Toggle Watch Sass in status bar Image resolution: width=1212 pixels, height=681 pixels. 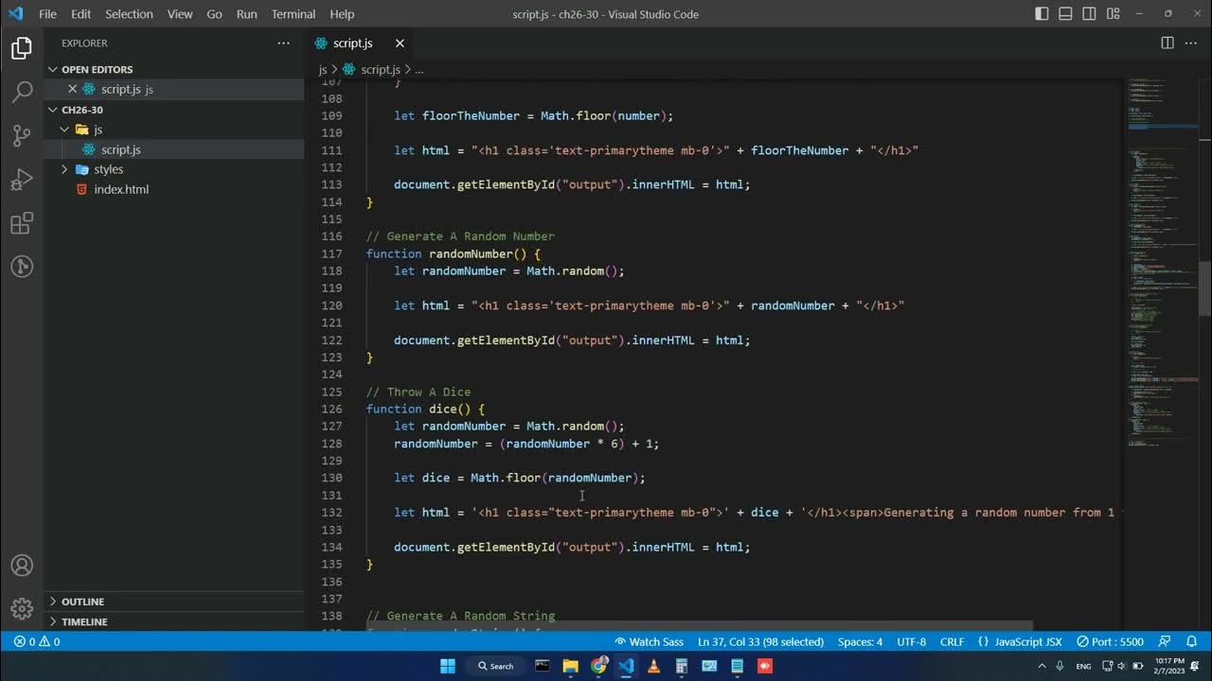(649, 641)
